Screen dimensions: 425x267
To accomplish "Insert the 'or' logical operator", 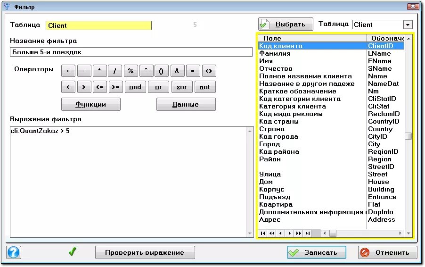I will pyautogui.click(x=159, y=87).
